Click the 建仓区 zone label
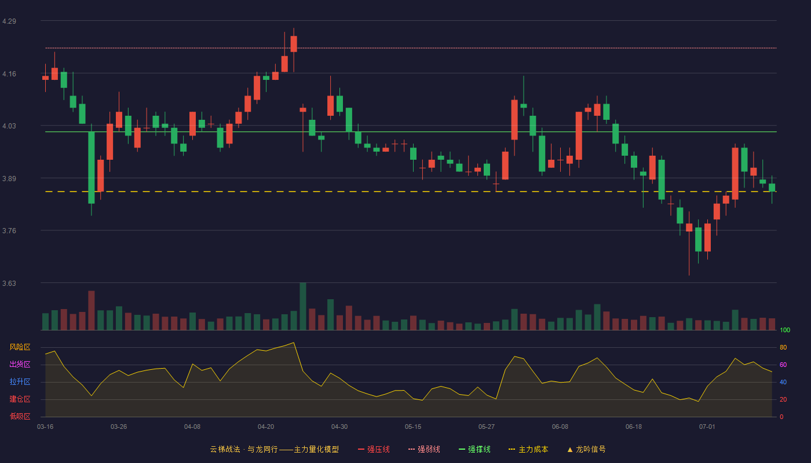The height and width of the screenshot is (463, 811). coord(20,399)
